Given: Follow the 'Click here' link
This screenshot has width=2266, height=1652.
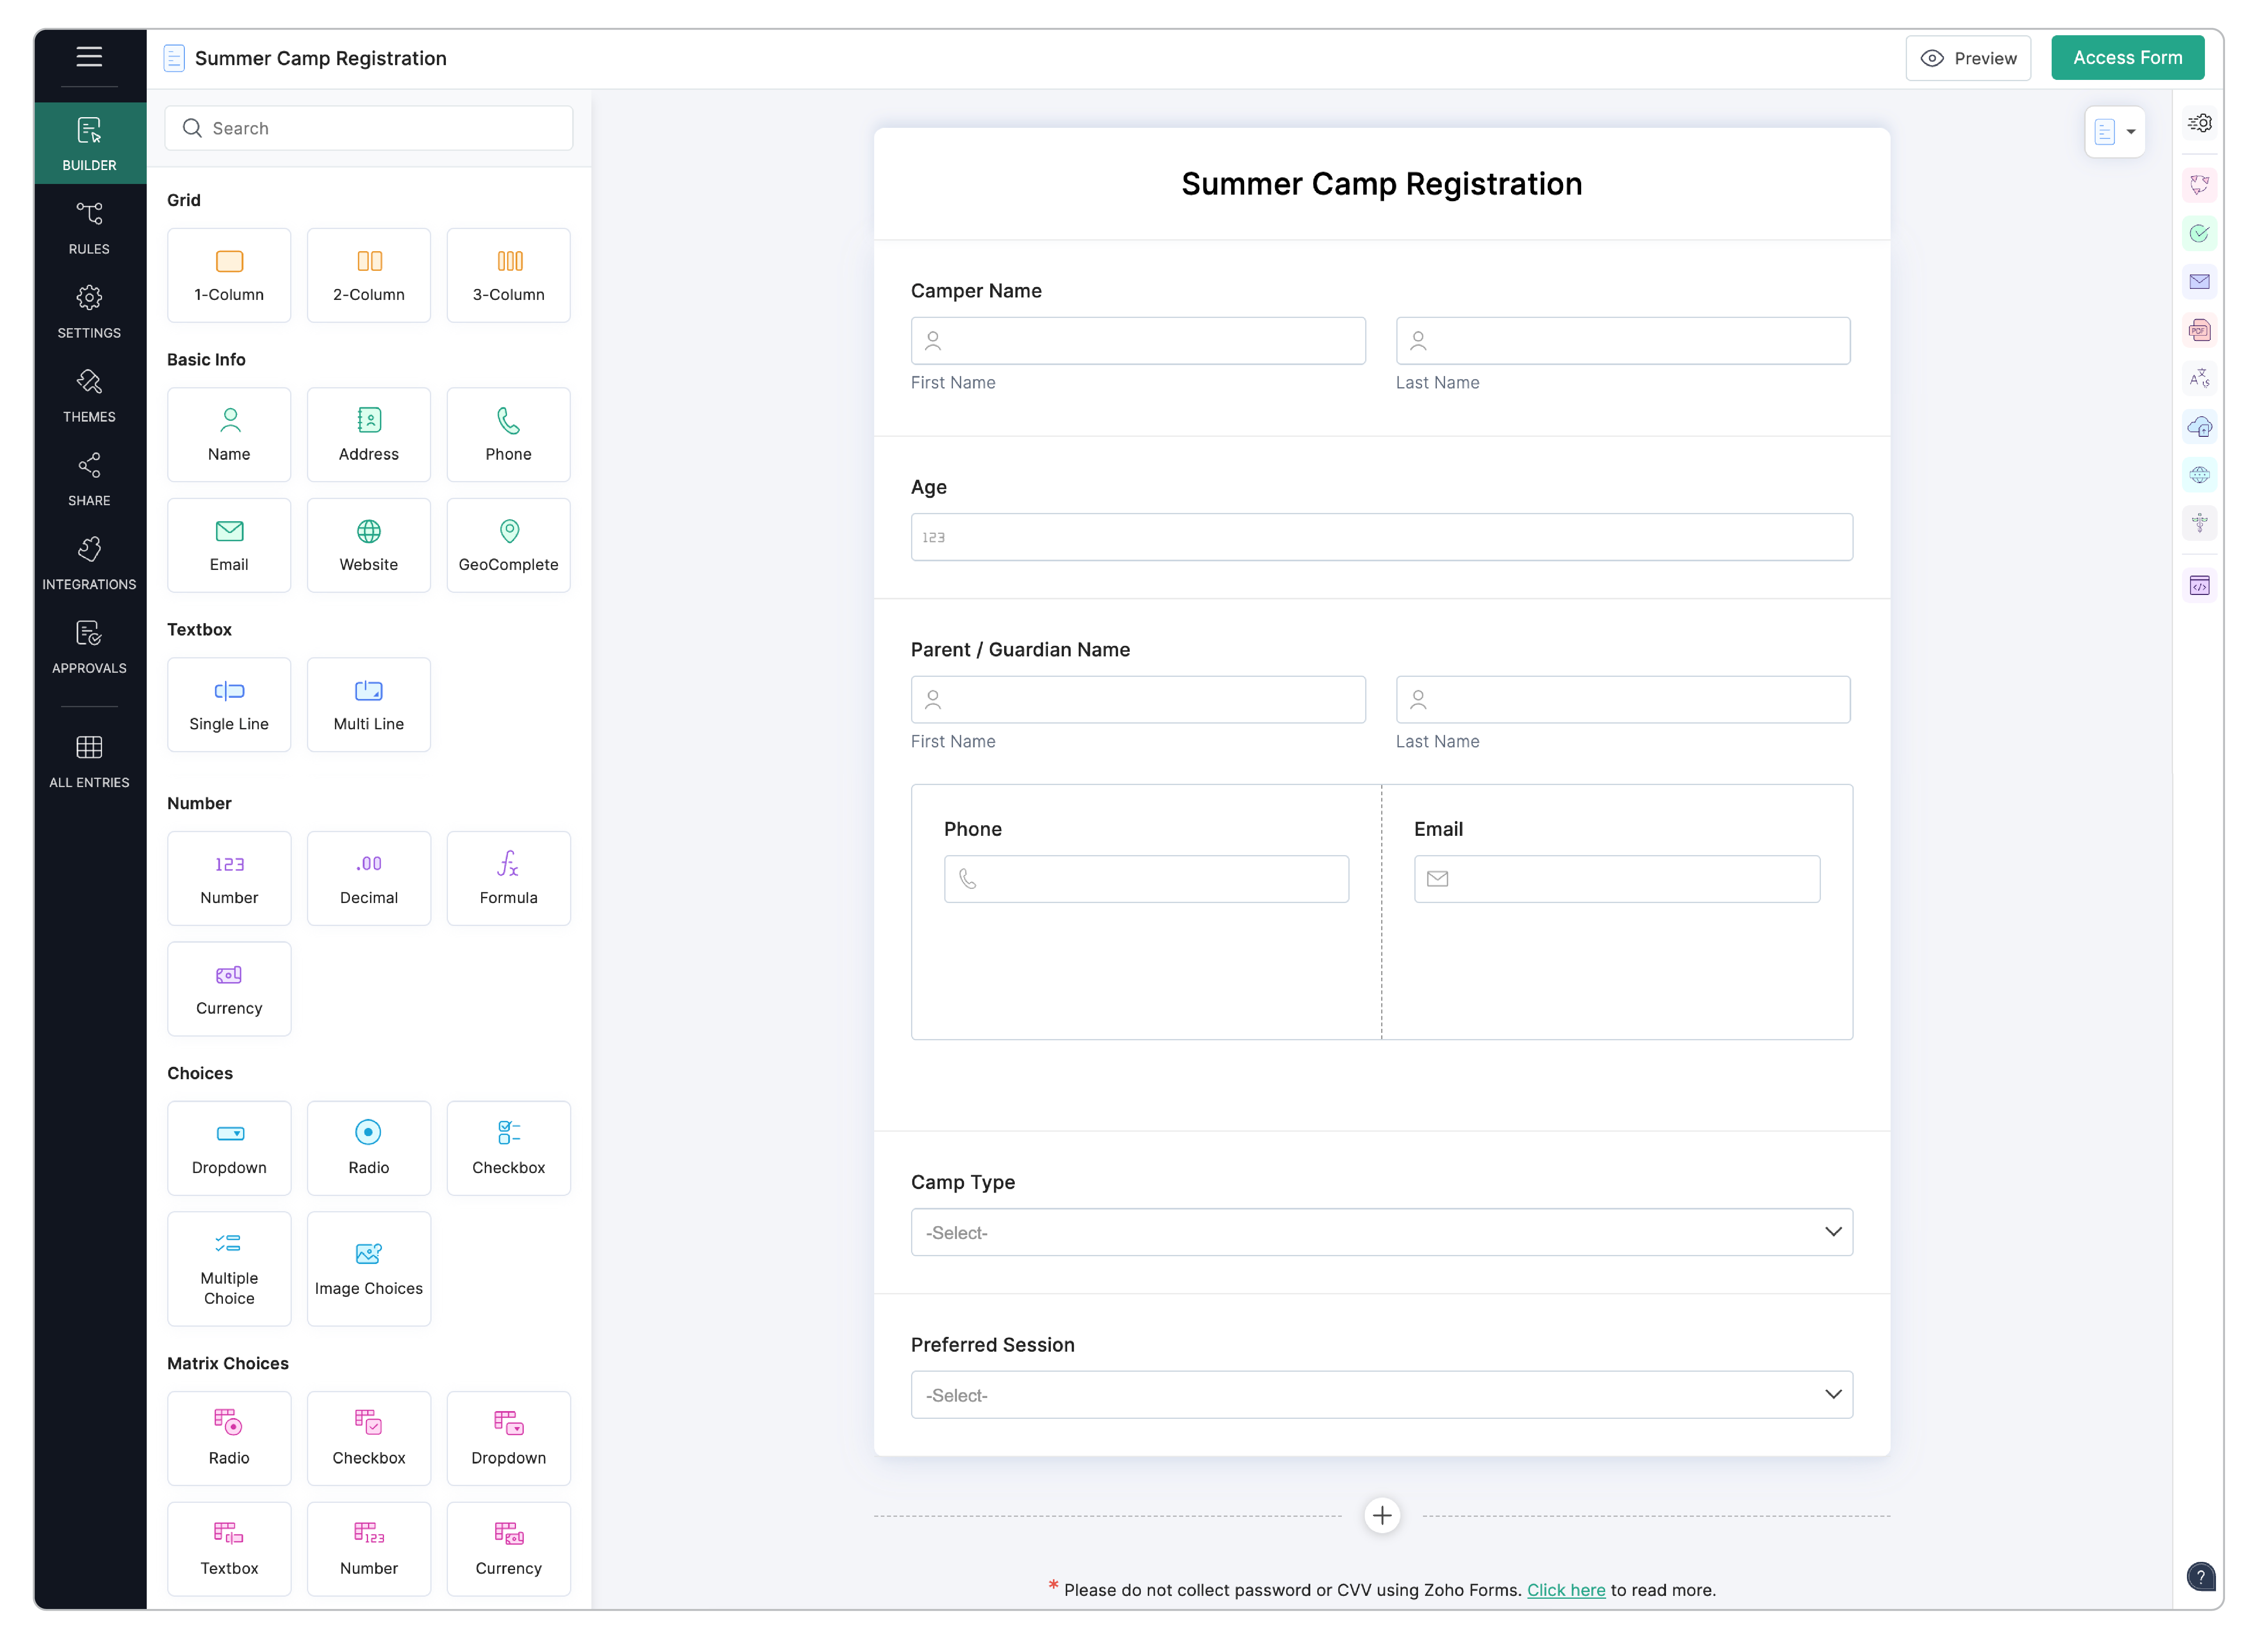Looking at the screenshot, I should (1565, 1590).
